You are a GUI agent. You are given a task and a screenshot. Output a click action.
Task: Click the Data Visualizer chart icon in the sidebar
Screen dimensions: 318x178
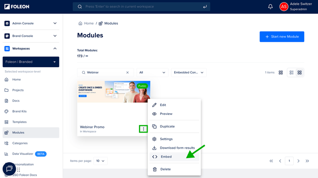click(7, 154)
